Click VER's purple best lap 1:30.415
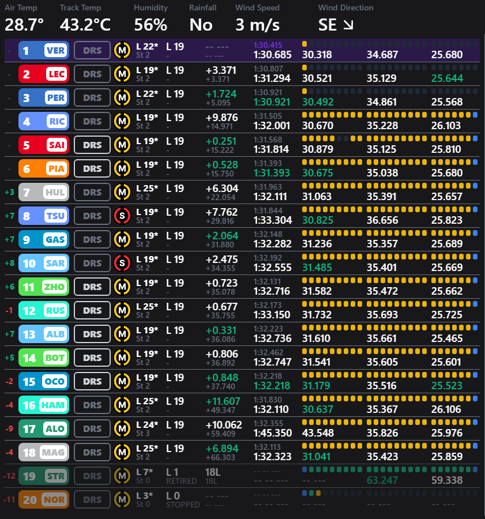The height and width of the screenshot is (519, 485). click(268, 45)
